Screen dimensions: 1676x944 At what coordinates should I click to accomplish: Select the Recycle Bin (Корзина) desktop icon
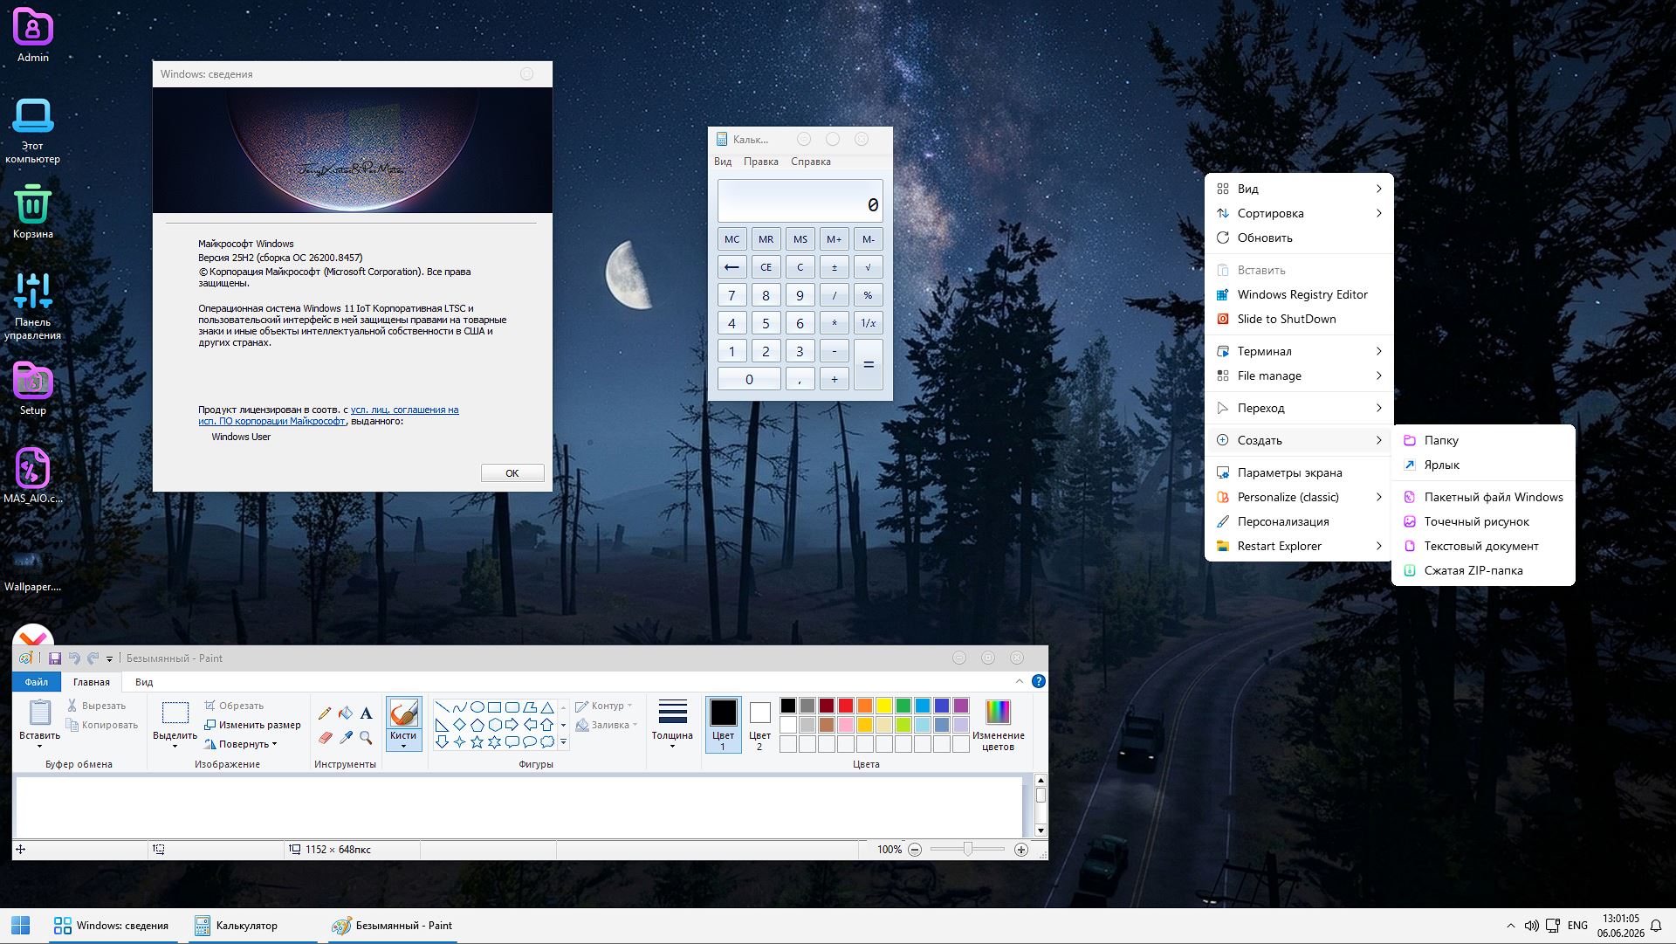pyautogui.click(x=33, y=210)
